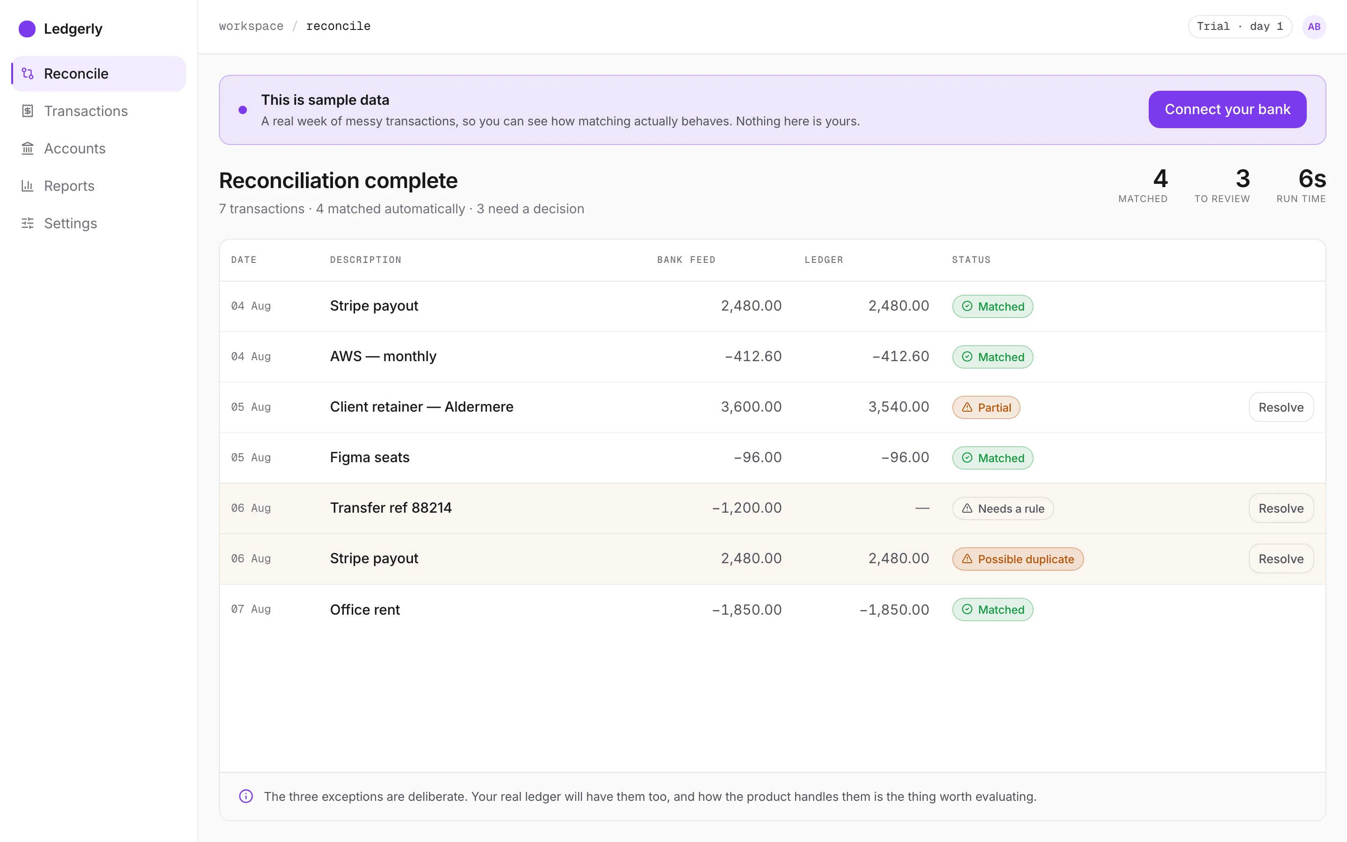Click the check icon in the Office rent badge
This screenshot has width=1347, height=842.
[967, 609]
